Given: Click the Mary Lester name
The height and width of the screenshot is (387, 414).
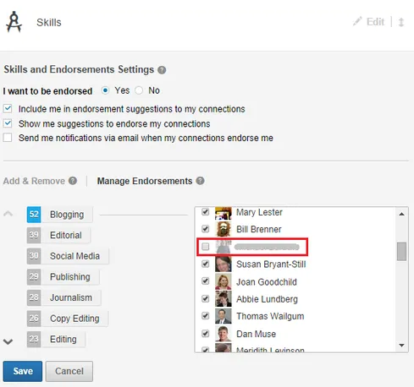Looking at the screenshot, I should (x=259, y=212).
